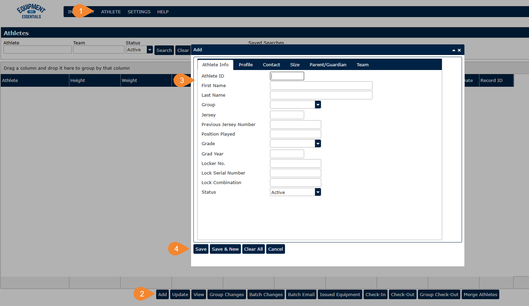Focus the Previous Jersey Number field
The width and height of the screenshot is (529, 306).
coord(296,124)
